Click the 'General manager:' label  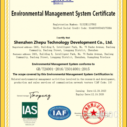coord(23,96)
